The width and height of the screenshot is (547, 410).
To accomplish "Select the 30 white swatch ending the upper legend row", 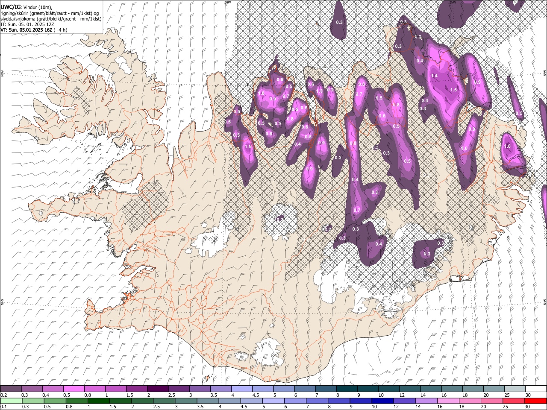I will 536,389.
